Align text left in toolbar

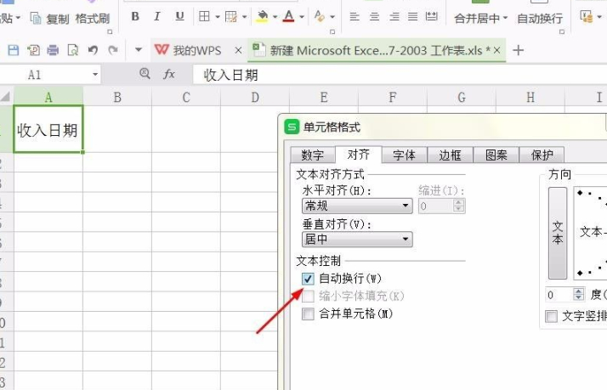tap(355, 16)
